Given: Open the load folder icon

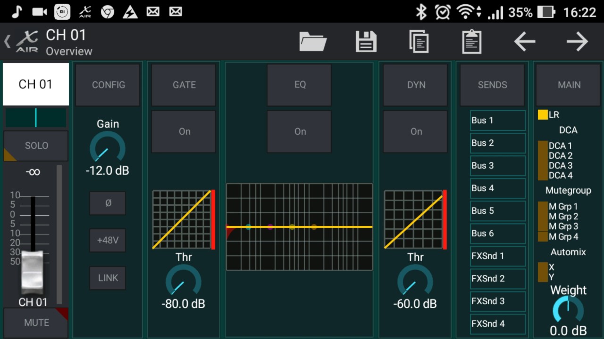Looking at the screenshot, I should pos(313,41).
